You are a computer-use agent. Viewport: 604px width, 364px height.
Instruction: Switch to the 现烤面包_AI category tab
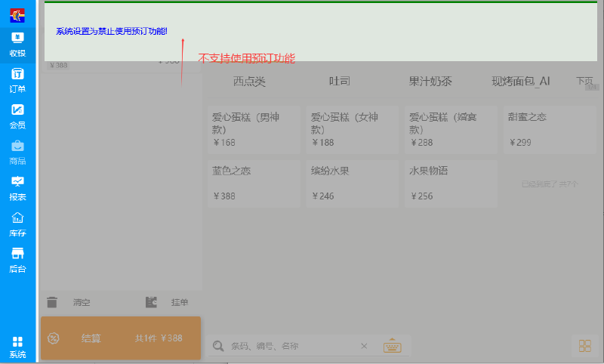pyautogui.click(x=521, y=82)
